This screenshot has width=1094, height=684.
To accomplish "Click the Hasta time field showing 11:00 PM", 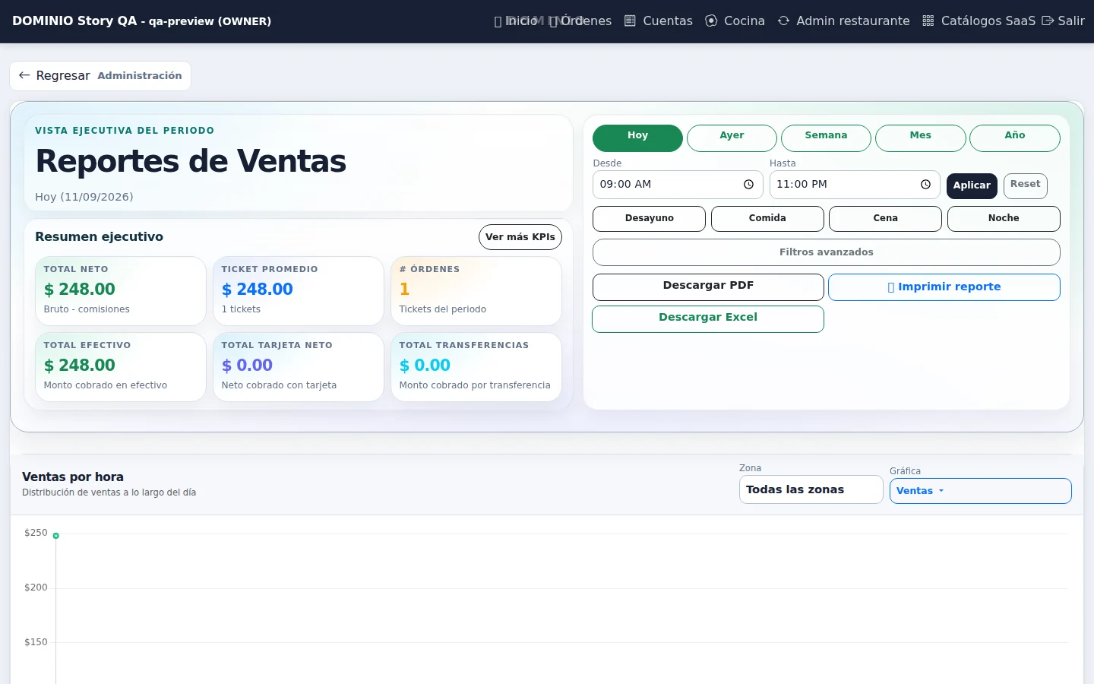I will click(855, 185).
